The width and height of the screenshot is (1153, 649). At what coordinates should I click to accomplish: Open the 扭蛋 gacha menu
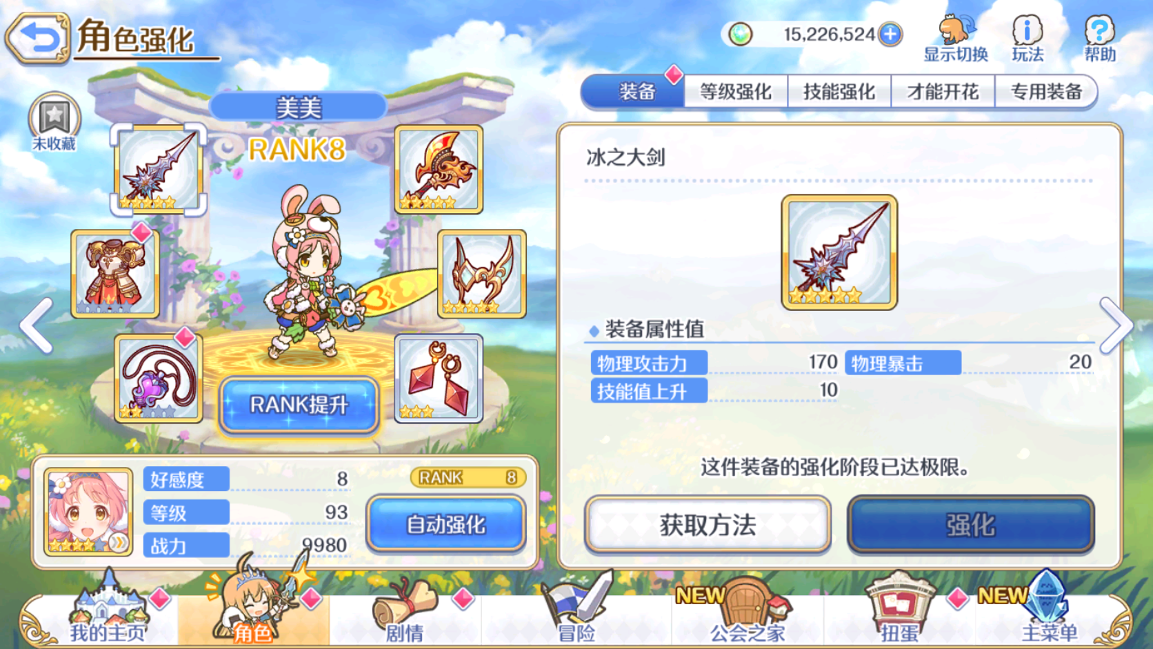click(900, 608)
